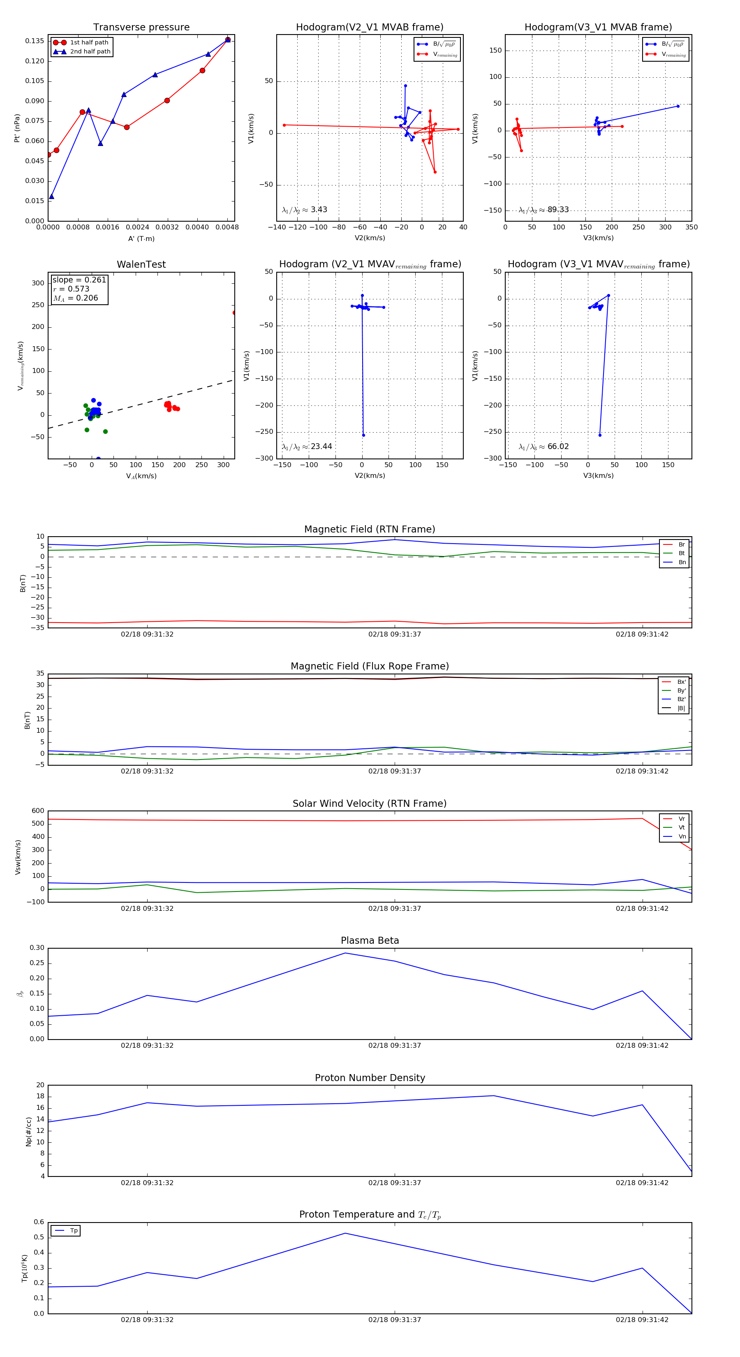Image resolution: width=740 pixels, height=1357 pixels.
Task: Click 'Magnetic Field (Flux Rope Frame)' title
Action: (x=370, y=667)
